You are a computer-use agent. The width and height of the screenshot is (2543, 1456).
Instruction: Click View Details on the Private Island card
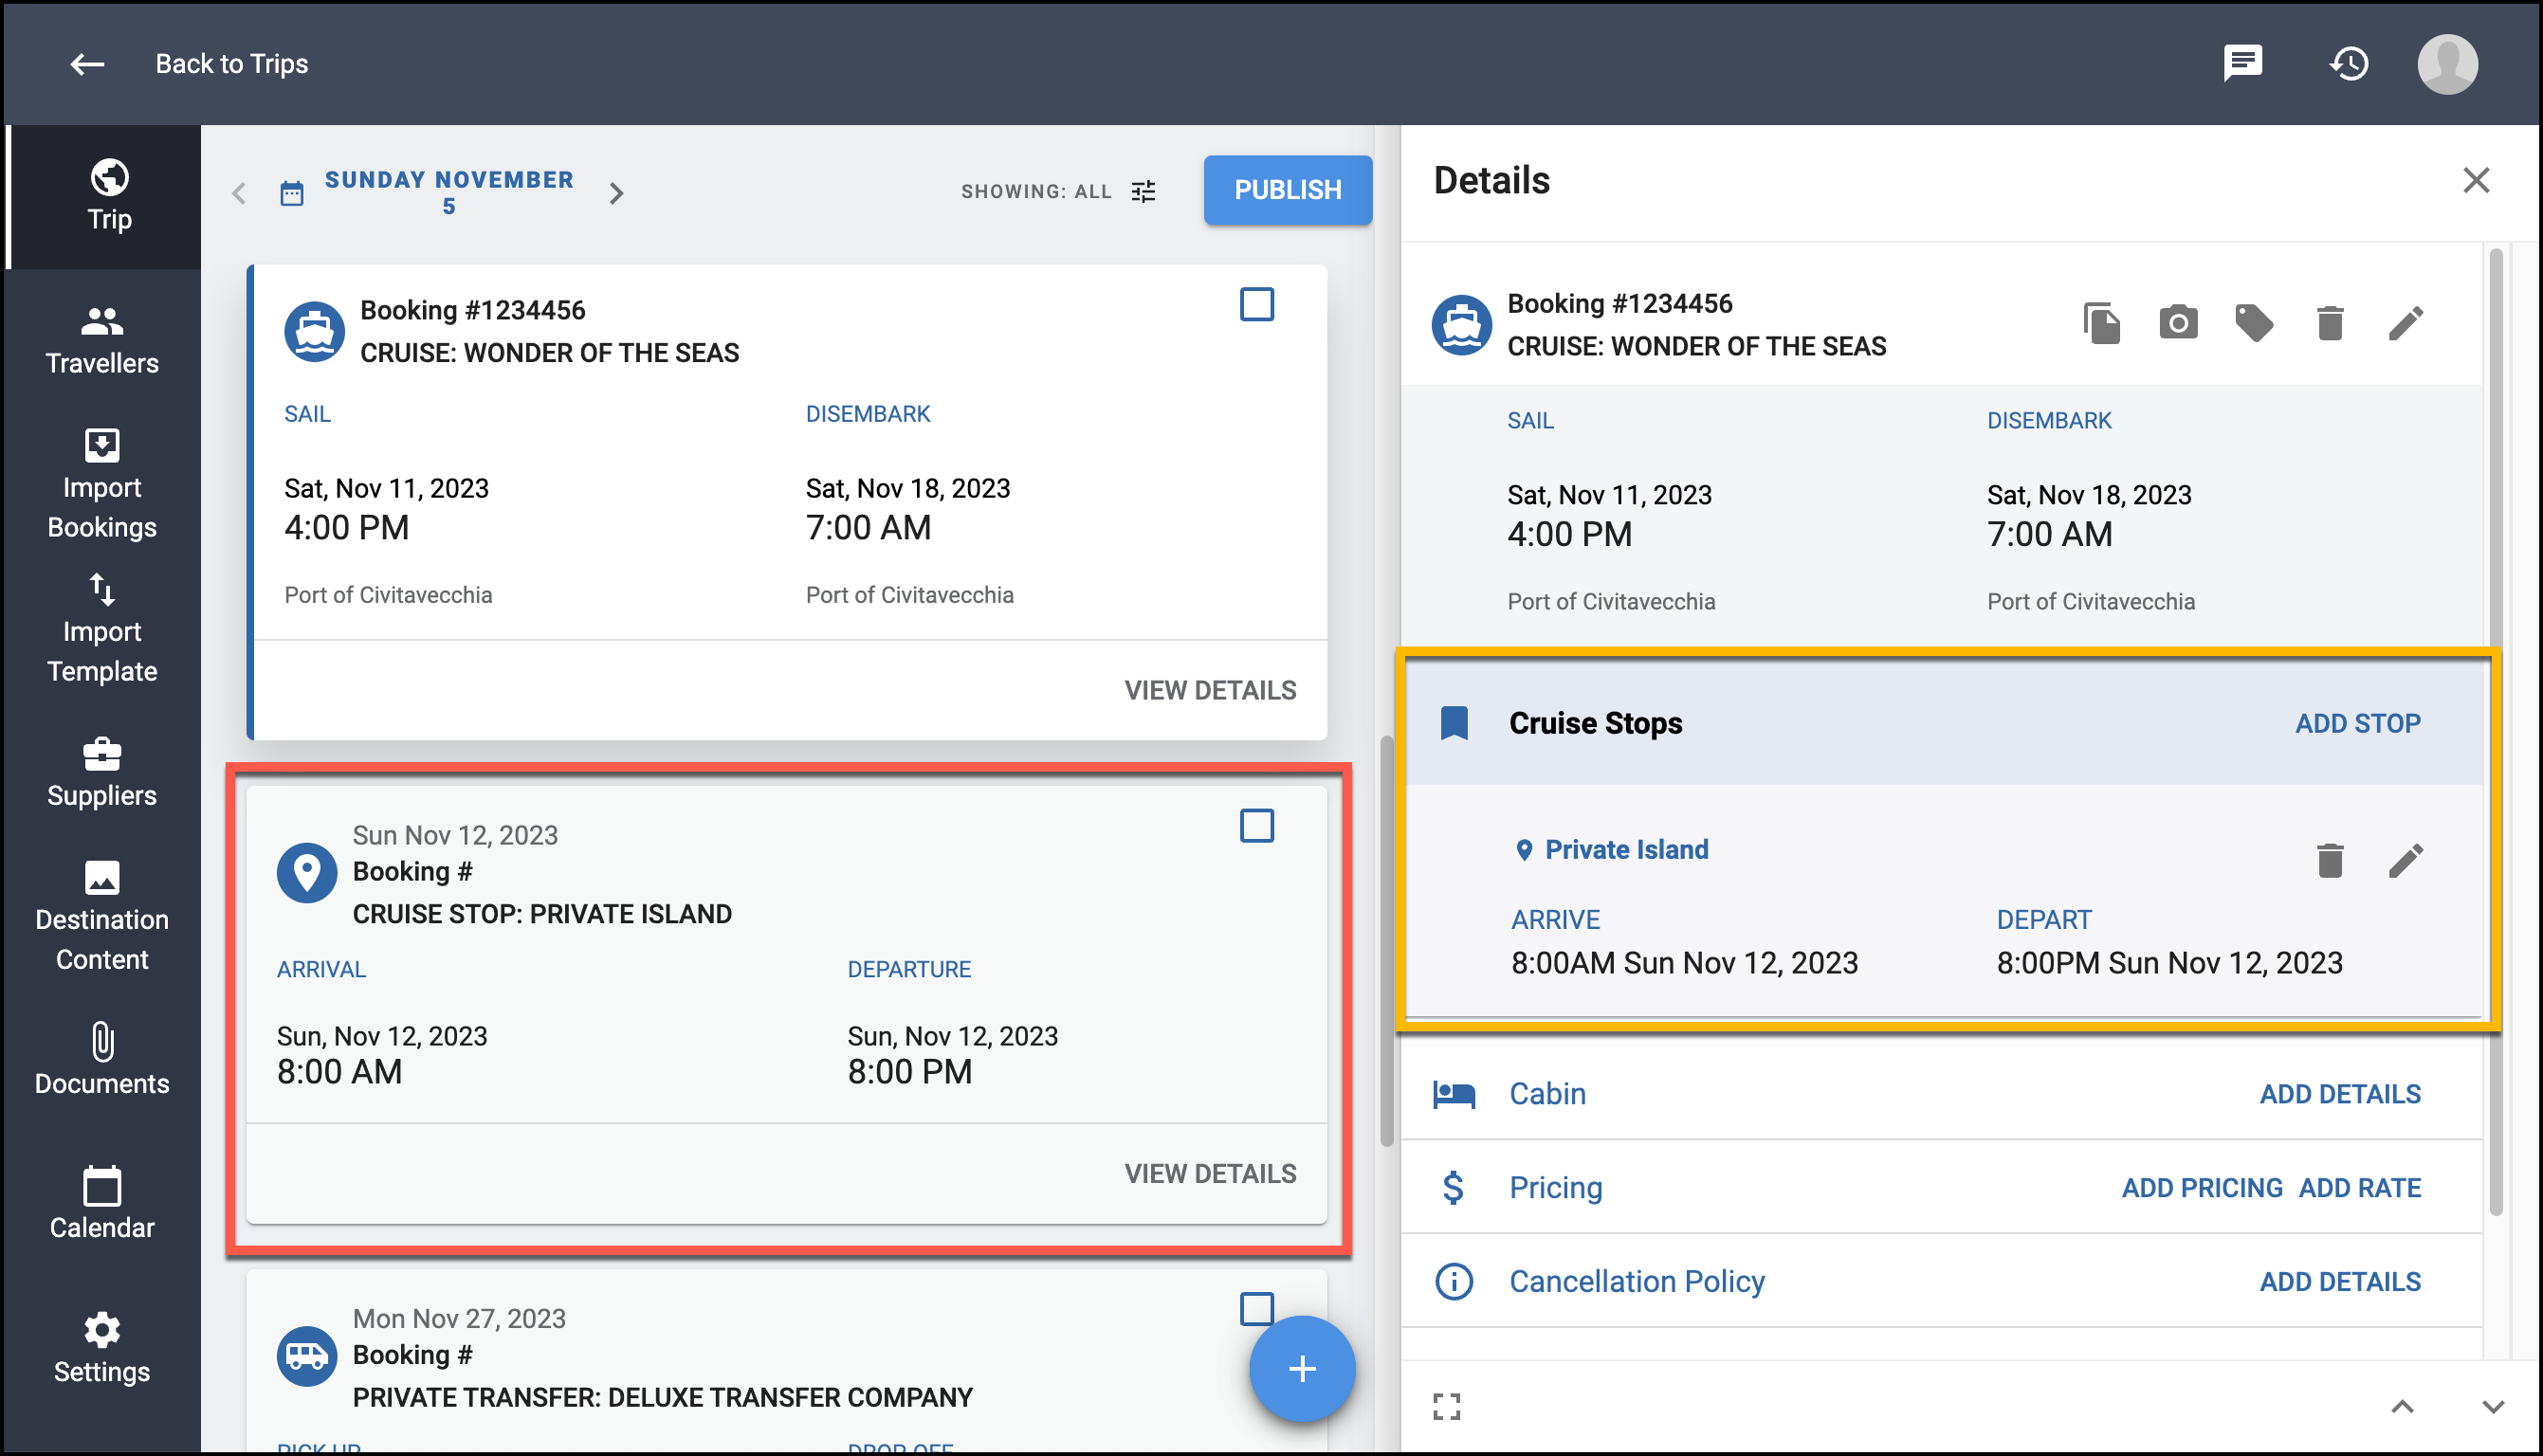click(x=1210, y=1173)
